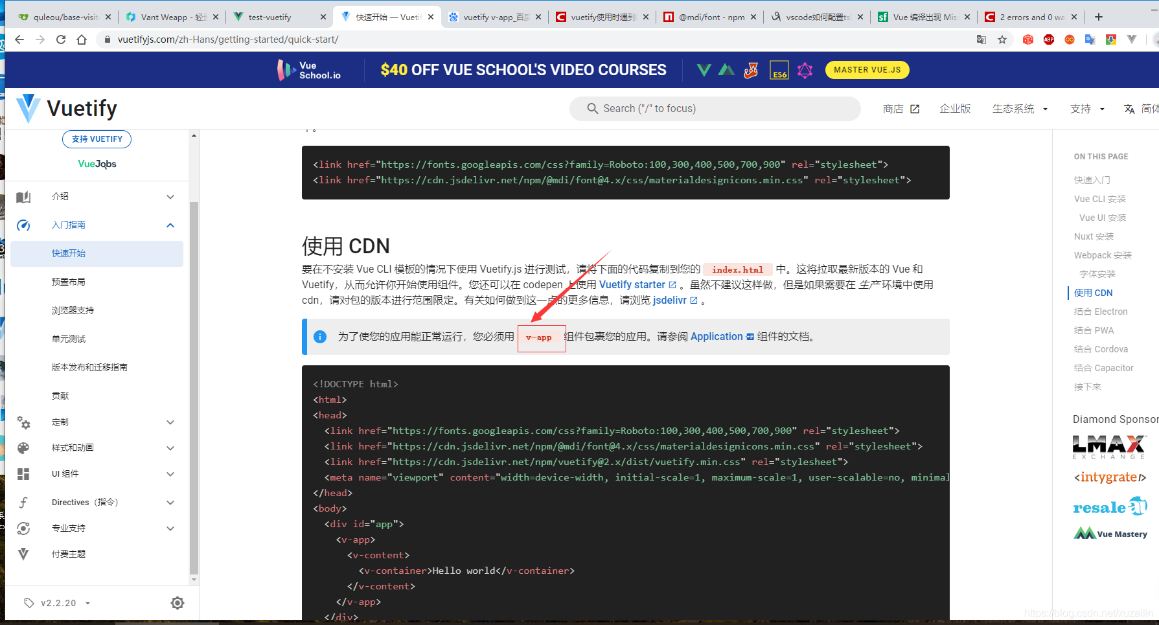Click the VueJobs sidebar link
This screenshot has width=1159, height=625.
pyautogui.click(x=97, y=164)
